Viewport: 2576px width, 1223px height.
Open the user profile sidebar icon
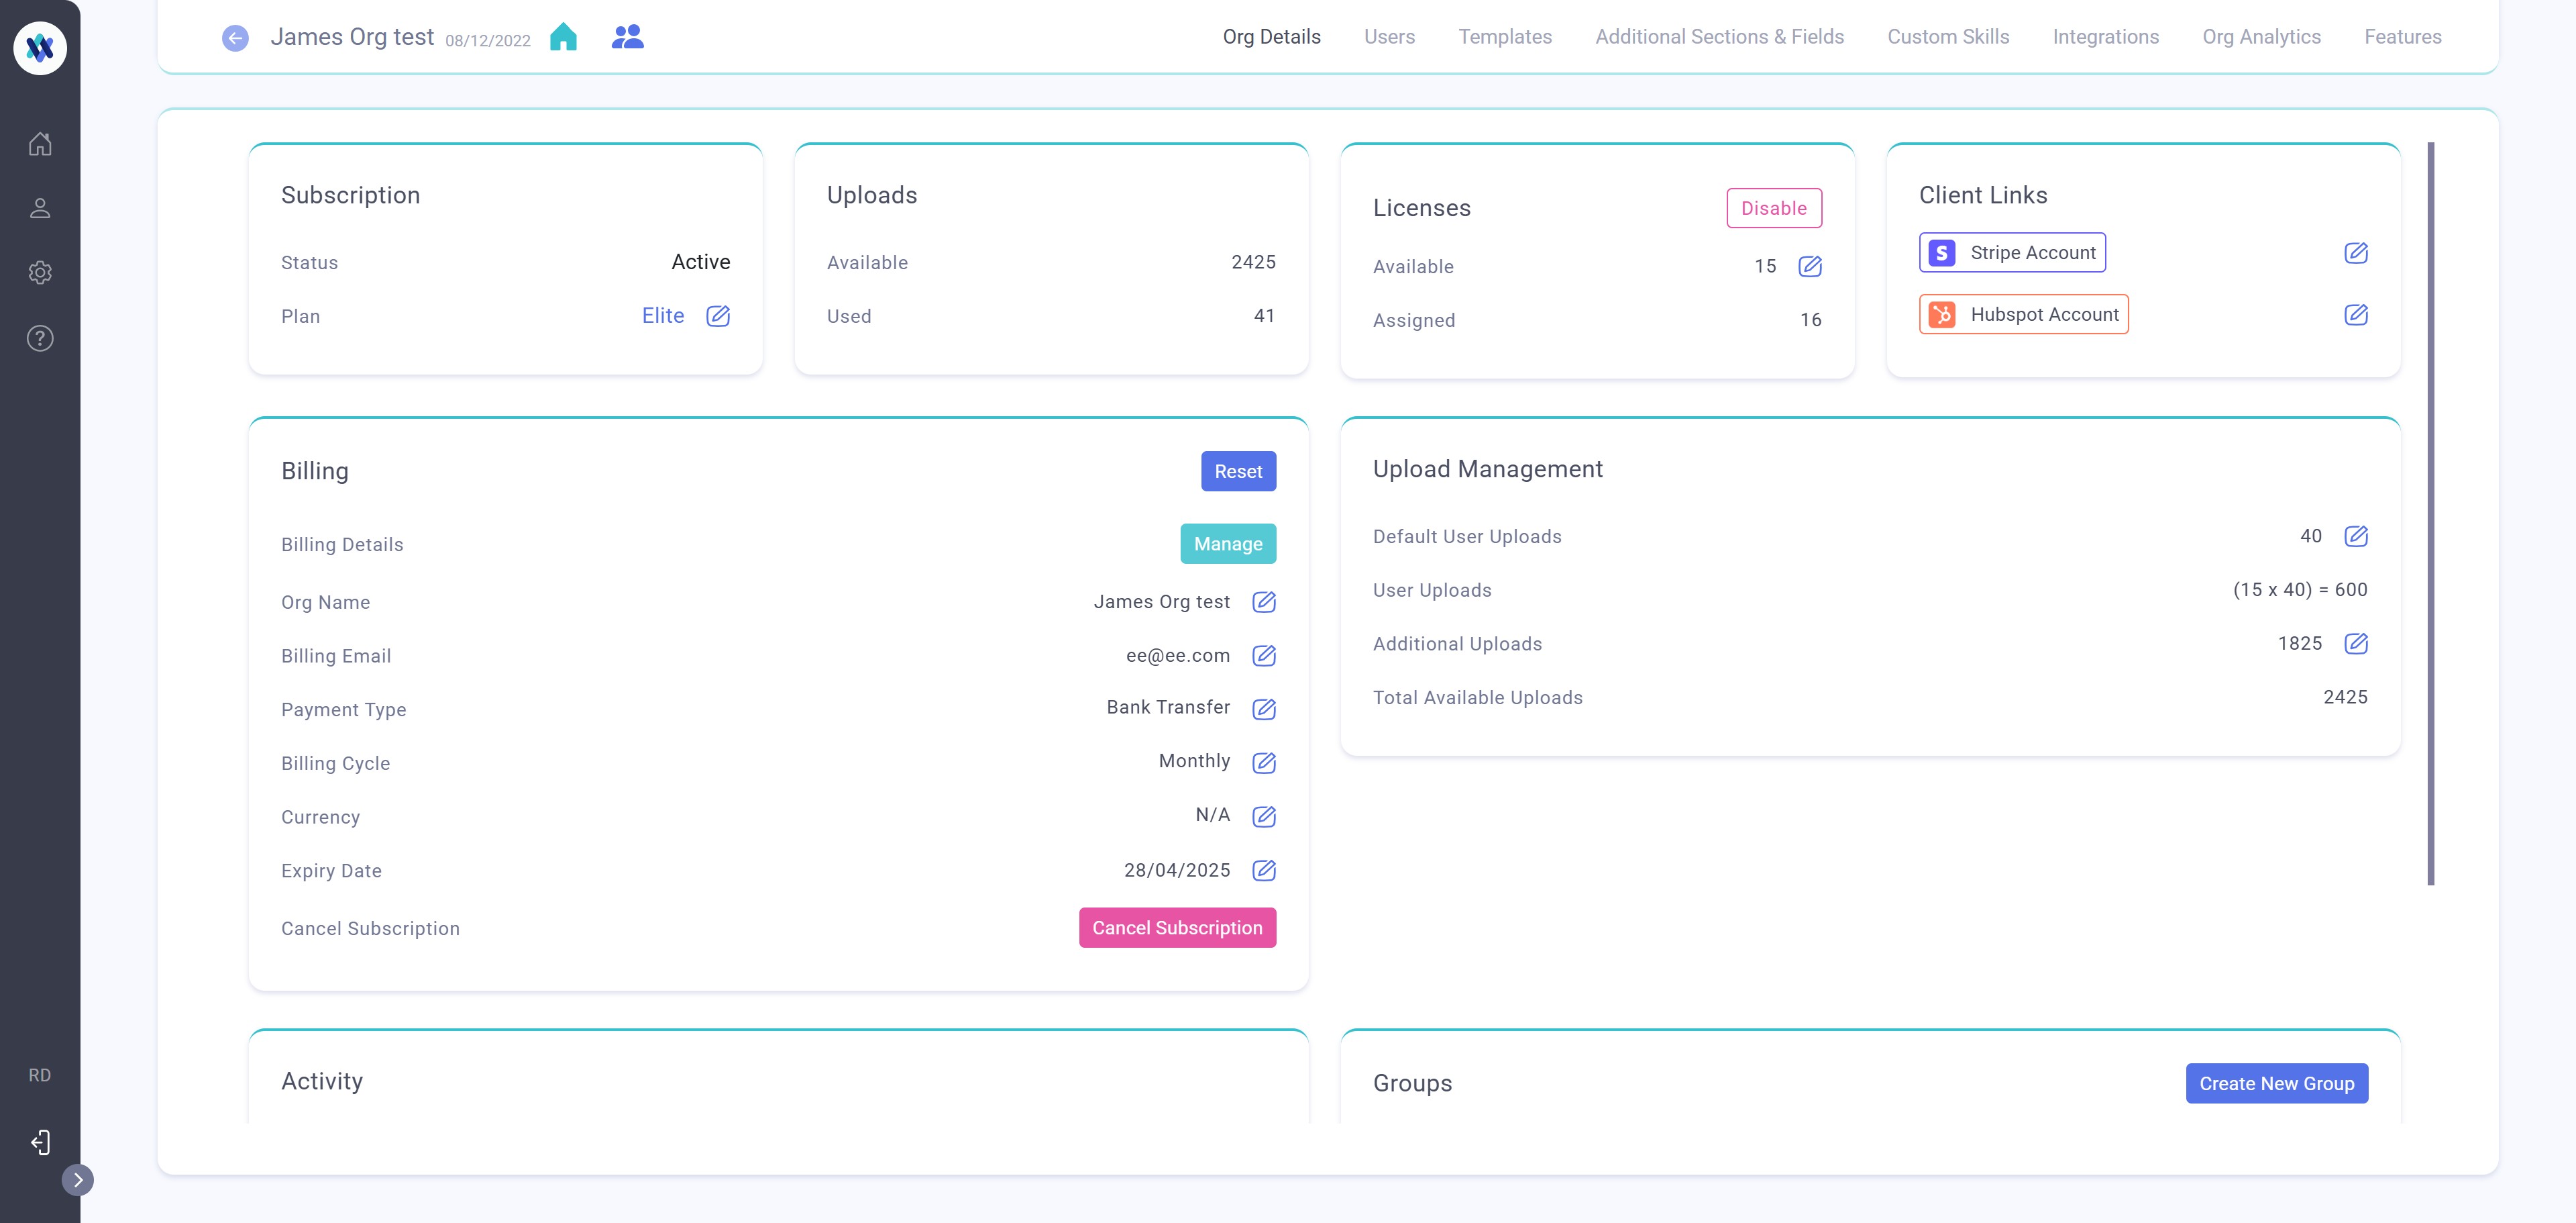[x=40, y=208]
